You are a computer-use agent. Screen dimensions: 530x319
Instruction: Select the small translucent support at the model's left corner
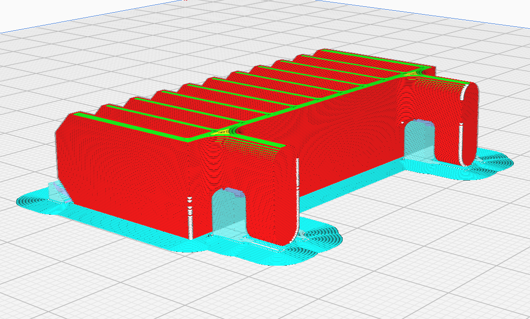coord(56,191)
